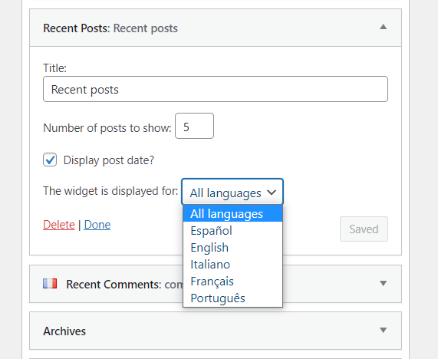The width and height of the screenshot is (438, 359).
Task: Click the French flag icon
Action: pyautogui.click(x=50, y=283)
